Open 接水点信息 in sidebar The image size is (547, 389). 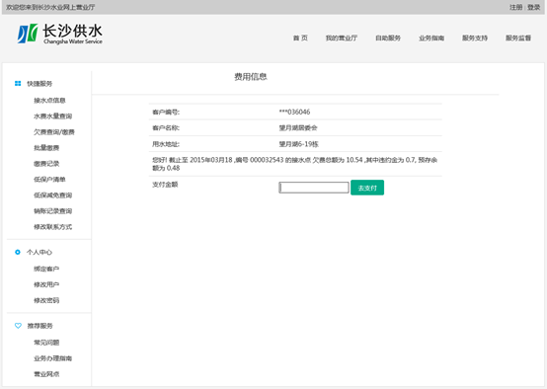[x=49, y=101]
